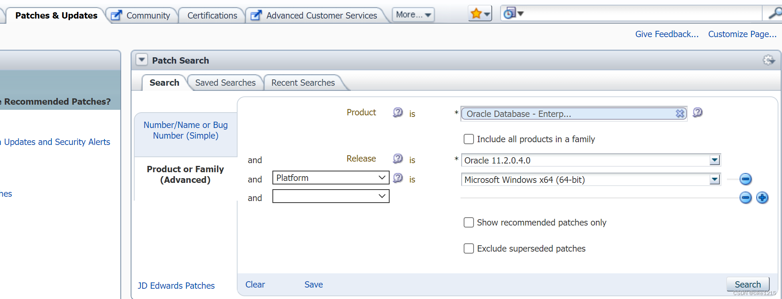Screen dimensions: 782x299
Task: Clear the Oracle Database product selection
Action: (680, 114)
